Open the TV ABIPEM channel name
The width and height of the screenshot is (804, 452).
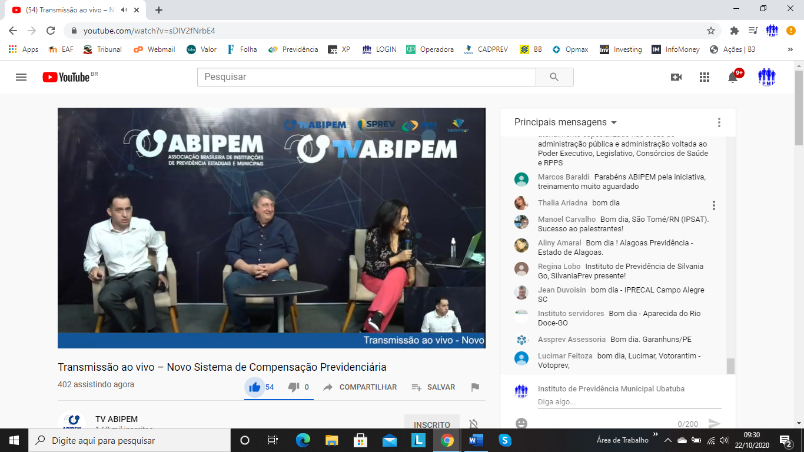(x=117, y=420)
